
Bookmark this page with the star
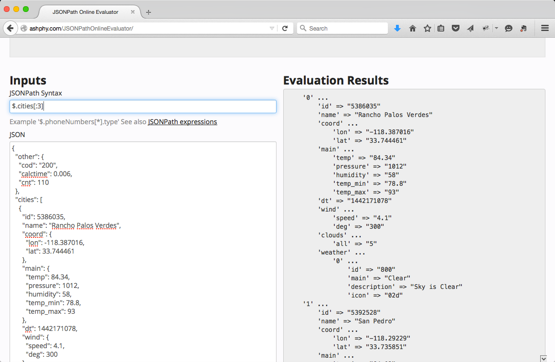pos(427,28)
